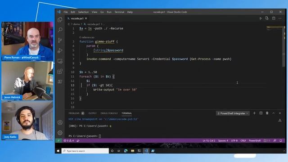Screen dimensions: 288x162
Task: Switch to the Problems panel tab
Action: (x=74, y=113)
